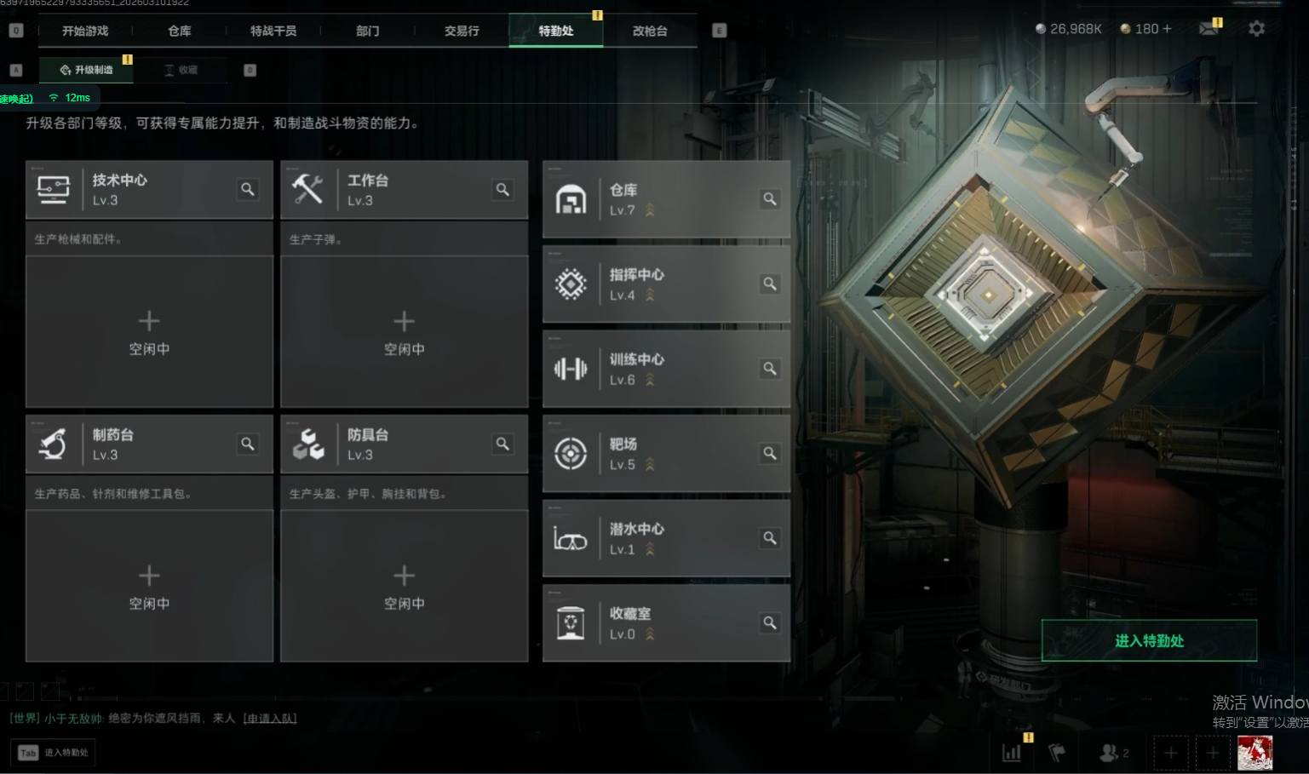The width and height of the screenshot is (1309, 774).
Task: Inspect 技术中心 with its magnifier icon
Action: point(248,189)
